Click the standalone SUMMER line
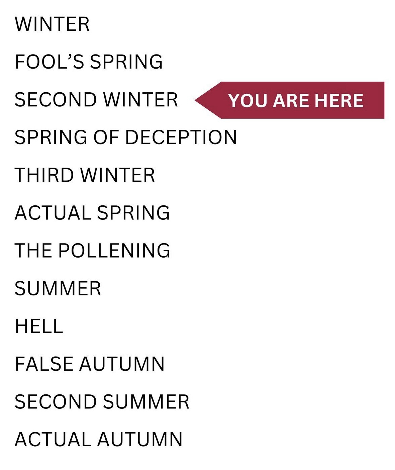Screen dimensions: 395x470 tap(58, 288)
